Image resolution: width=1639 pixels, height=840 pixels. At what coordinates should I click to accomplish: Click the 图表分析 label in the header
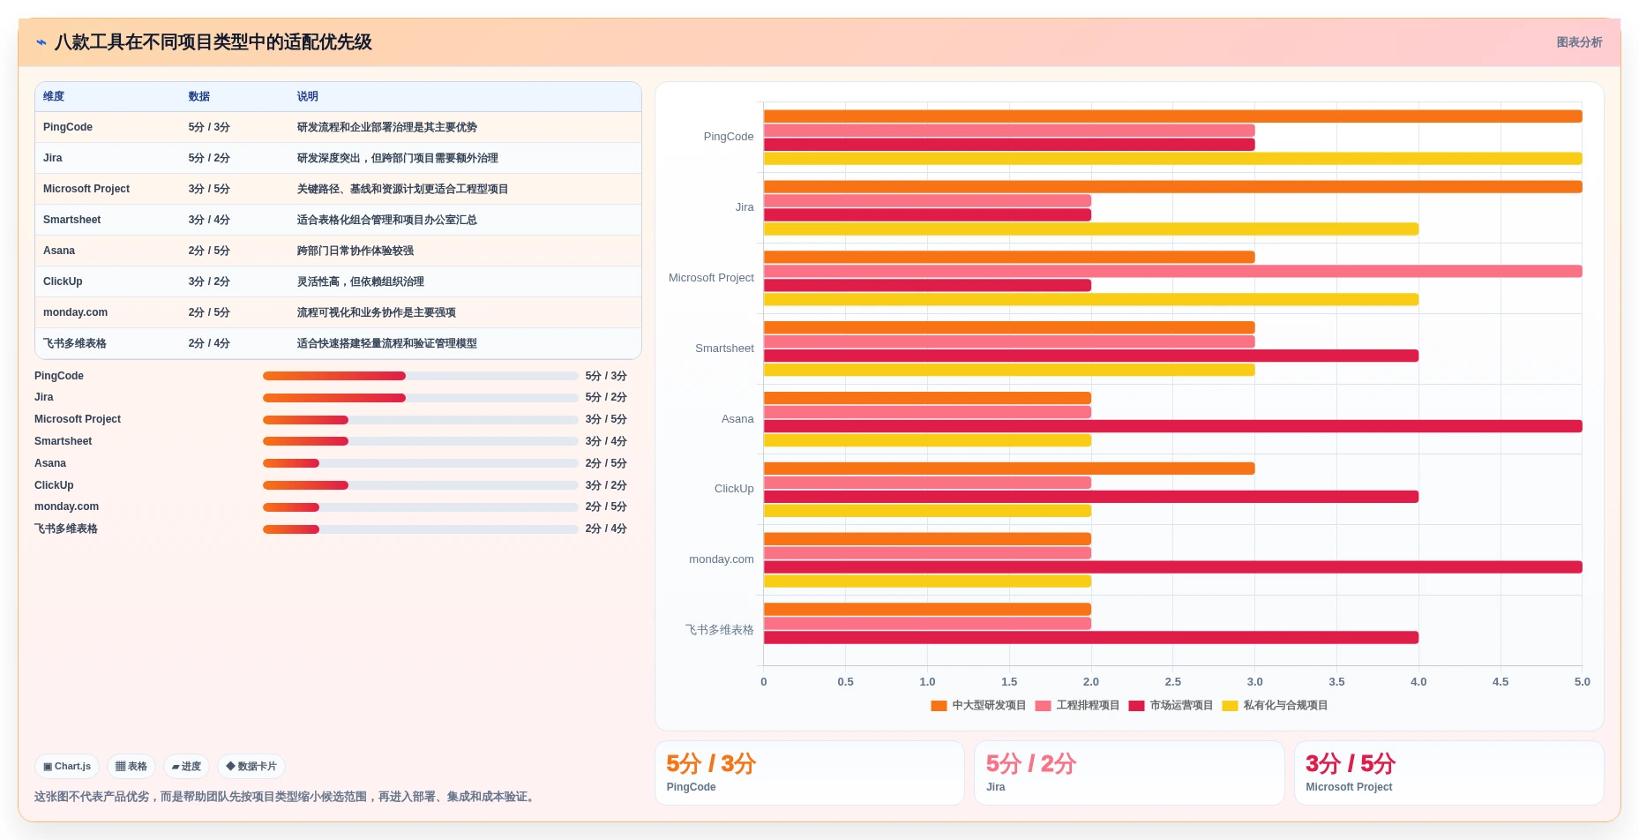tap(1579, 42)
